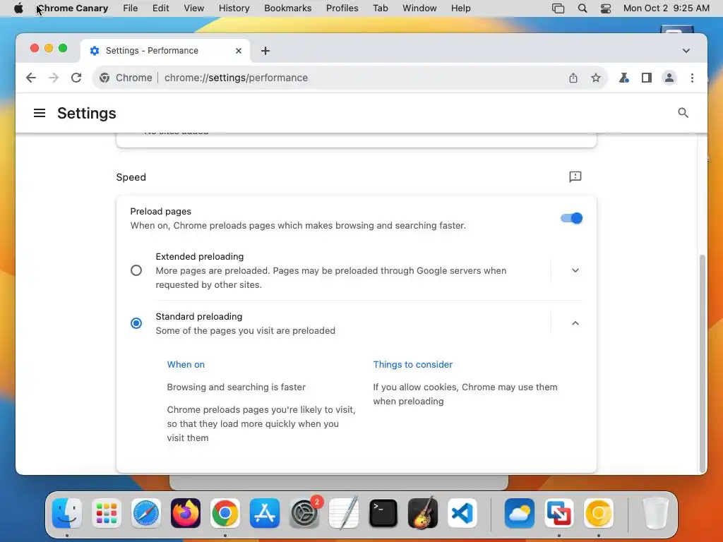
Task: Open Control Center in menu bar
Action: click(x=606, y=8)
